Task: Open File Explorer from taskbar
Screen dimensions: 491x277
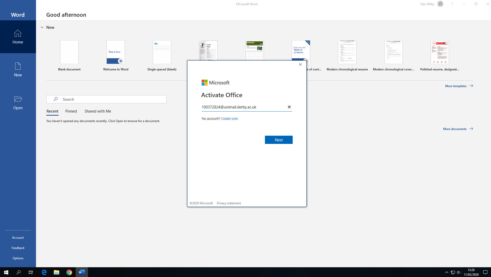Action: [x=56, y=272]
